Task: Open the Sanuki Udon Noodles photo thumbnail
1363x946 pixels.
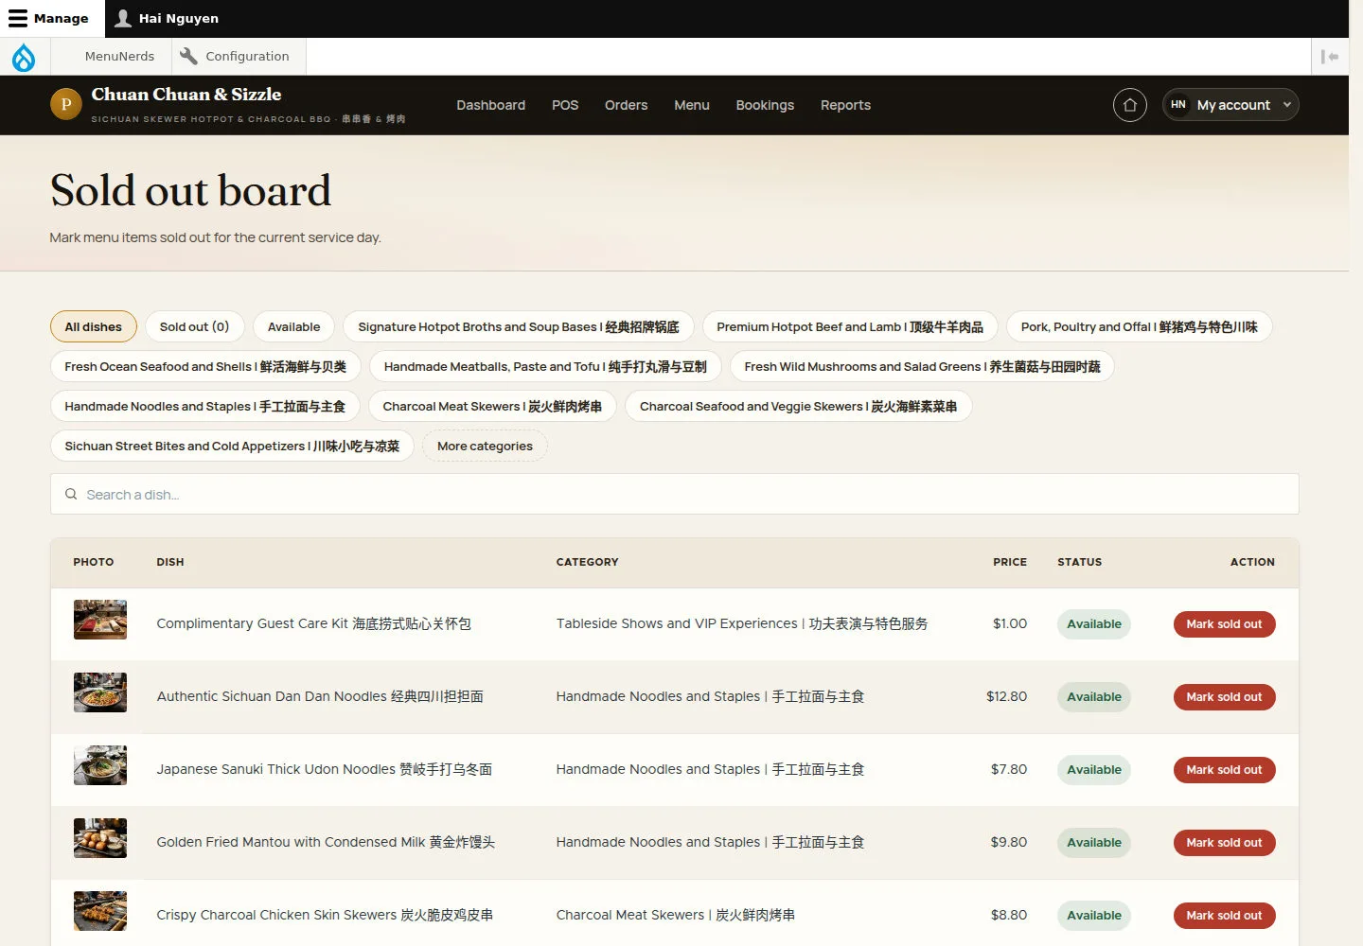Action: [x=100, y=765]
